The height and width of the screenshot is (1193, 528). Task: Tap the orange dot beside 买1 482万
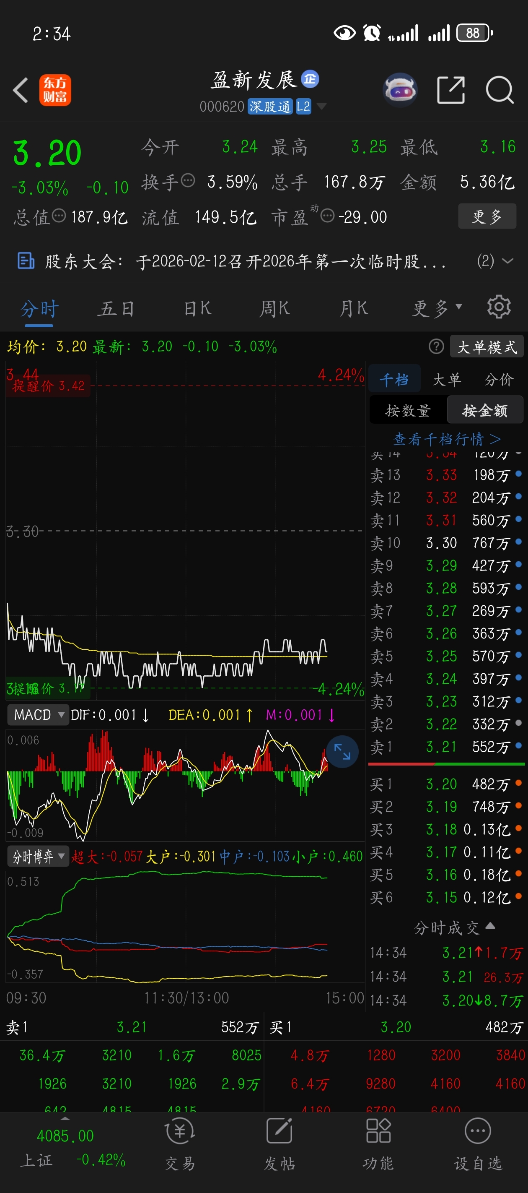[518, 783]
